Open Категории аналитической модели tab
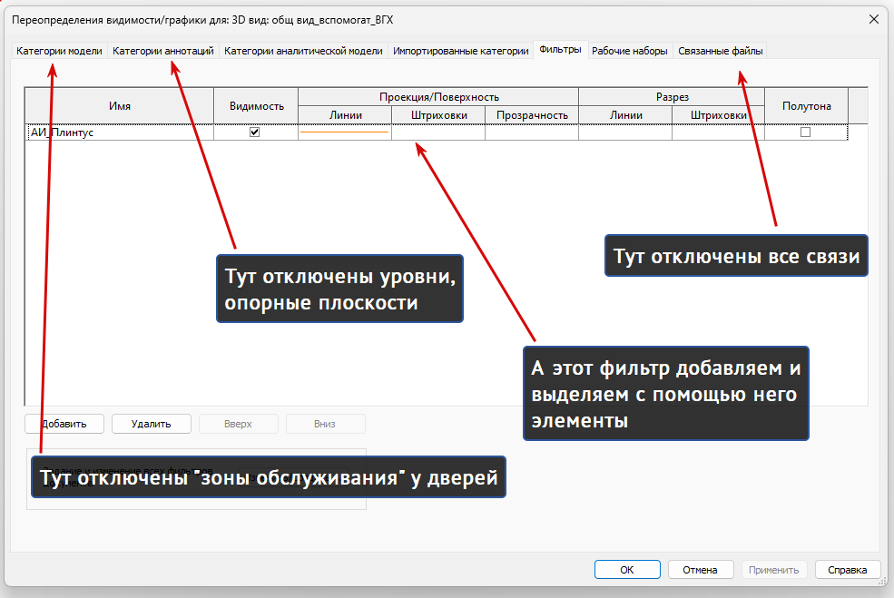Image resolution: width=894 pixels, height=598 pixels. point(303,51)
